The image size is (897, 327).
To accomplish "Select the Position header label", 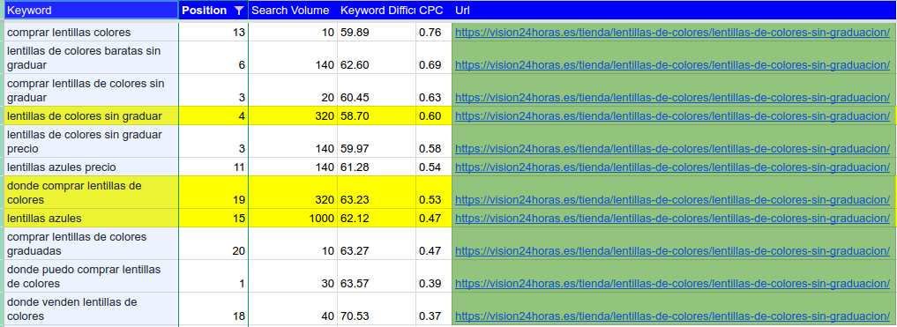I will [x=205, y=11].
